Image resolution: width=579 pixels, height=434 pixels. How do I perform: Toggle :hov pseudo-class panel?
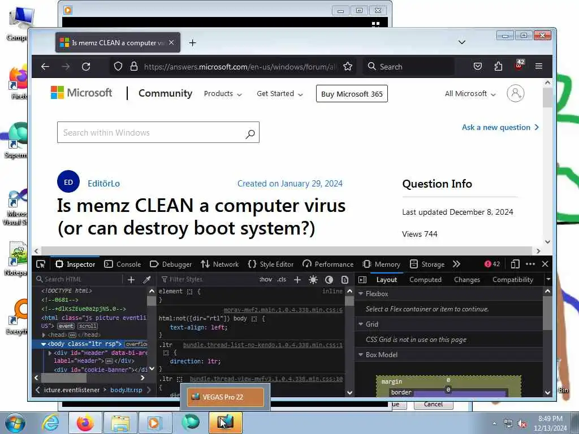[266, 279]
